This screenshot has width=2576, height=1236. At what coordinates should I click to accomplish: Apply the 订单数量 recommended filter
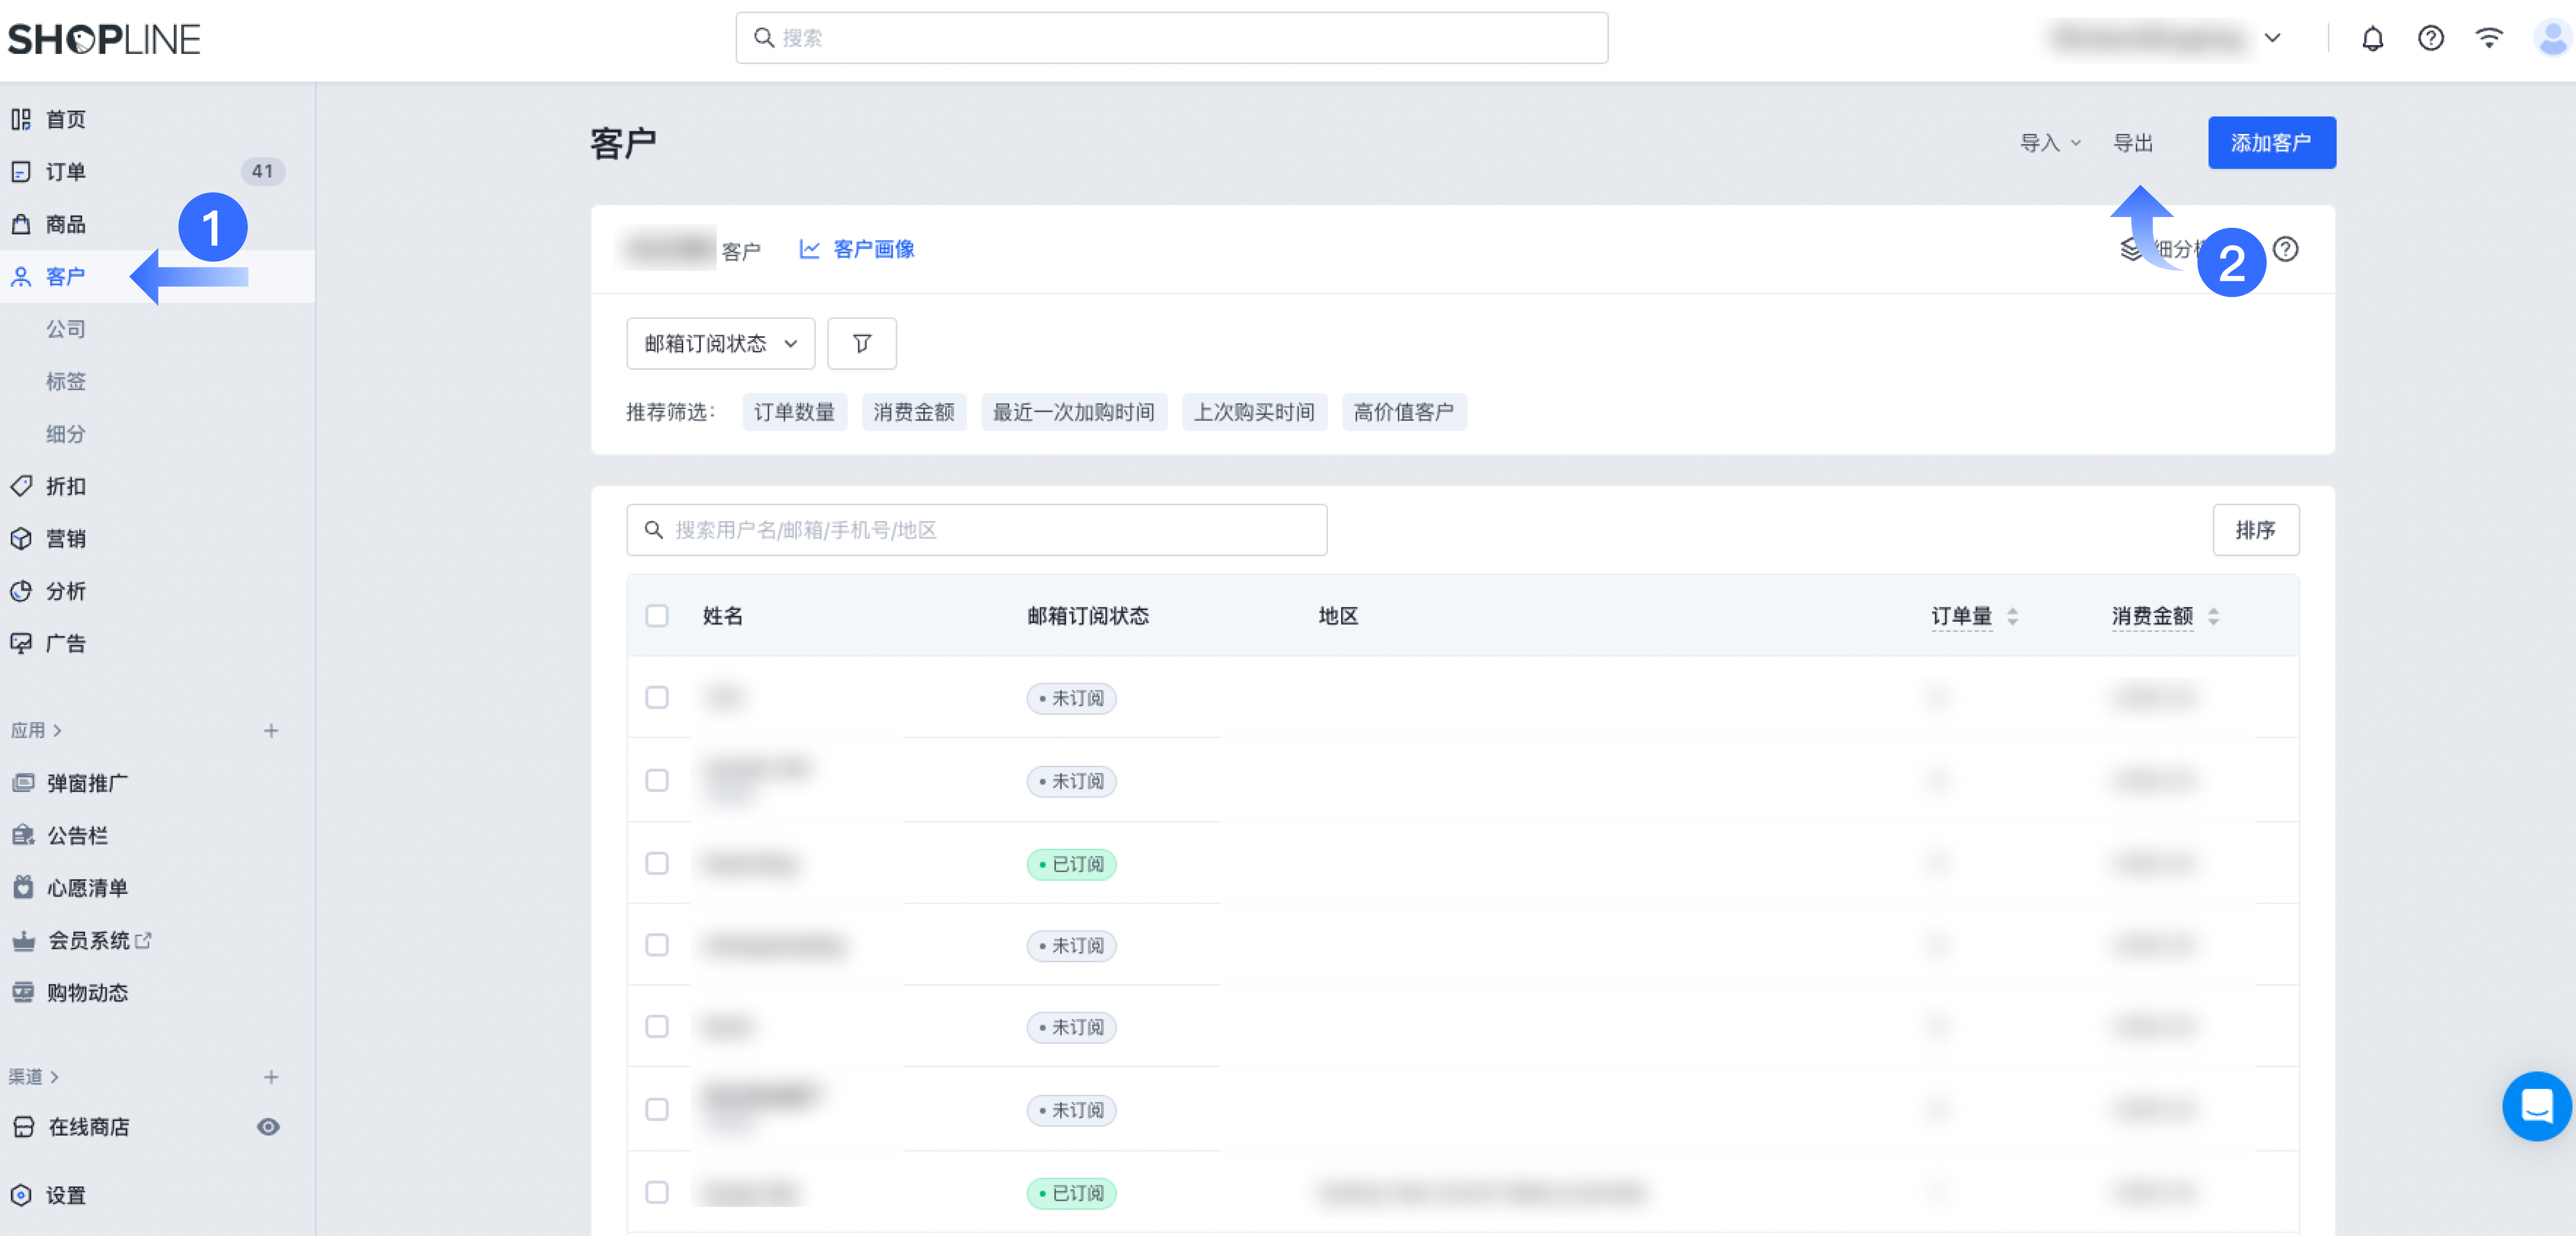[x=795, y=412]
